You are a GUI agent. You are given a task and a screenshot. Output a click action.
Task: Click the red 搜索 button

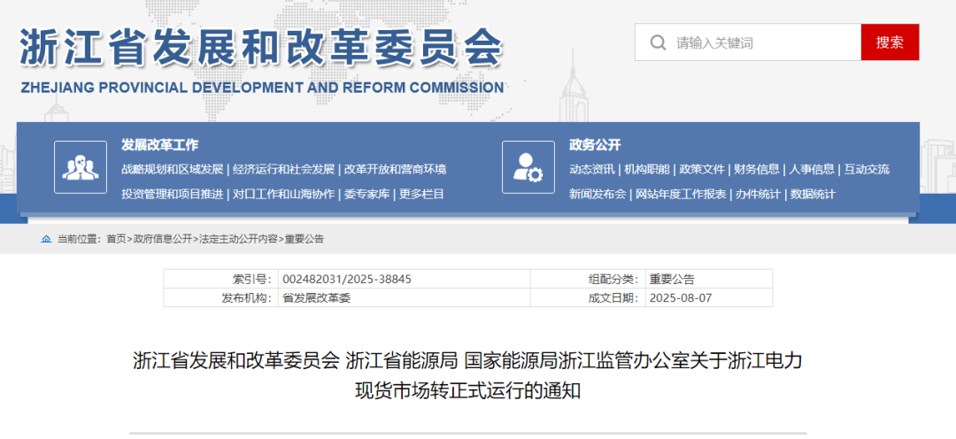click(890, 42)
